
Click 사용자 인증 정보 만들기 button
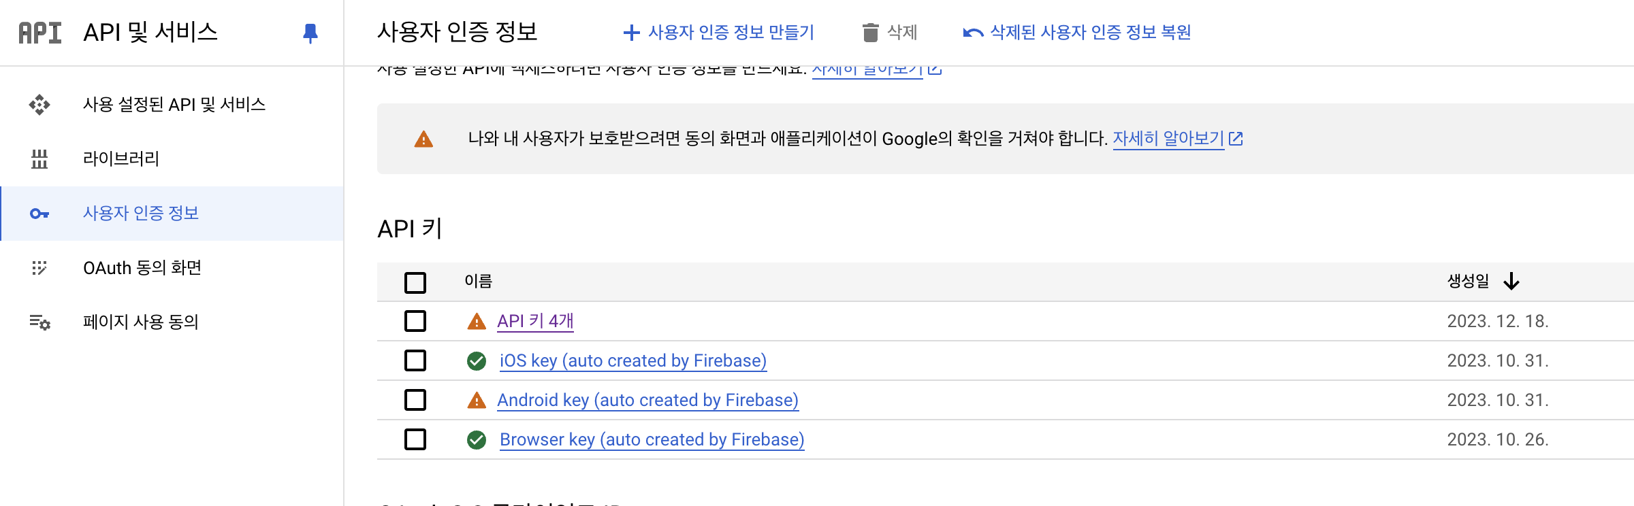click(718, 33)
